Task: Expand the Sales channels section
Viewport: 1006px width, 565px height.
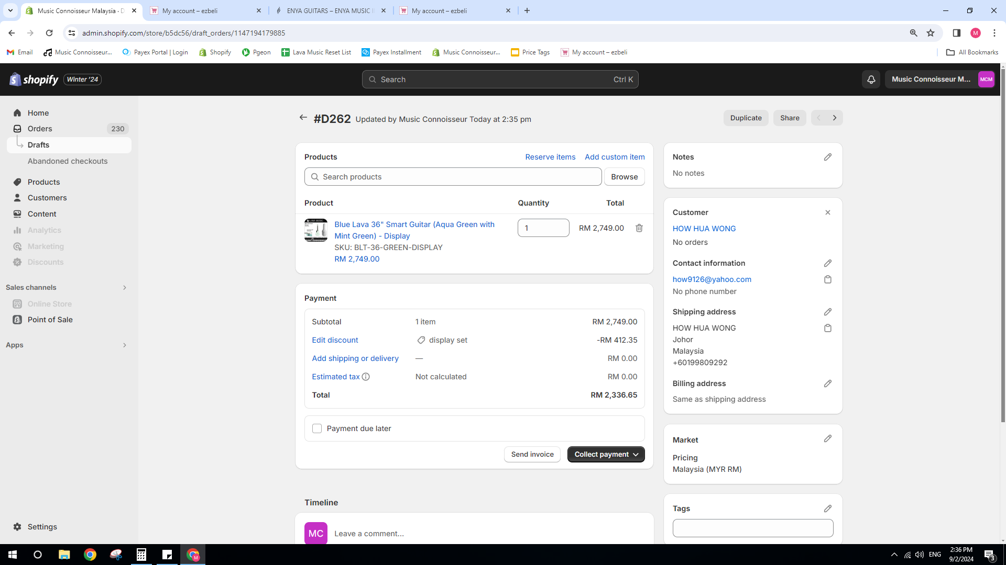Action: pyautogui.click(x=124, y=288)
